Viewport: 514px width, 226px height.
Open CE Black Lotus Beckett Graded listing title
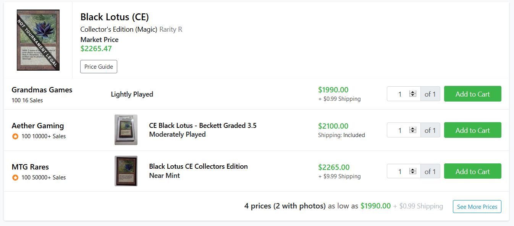203,125
